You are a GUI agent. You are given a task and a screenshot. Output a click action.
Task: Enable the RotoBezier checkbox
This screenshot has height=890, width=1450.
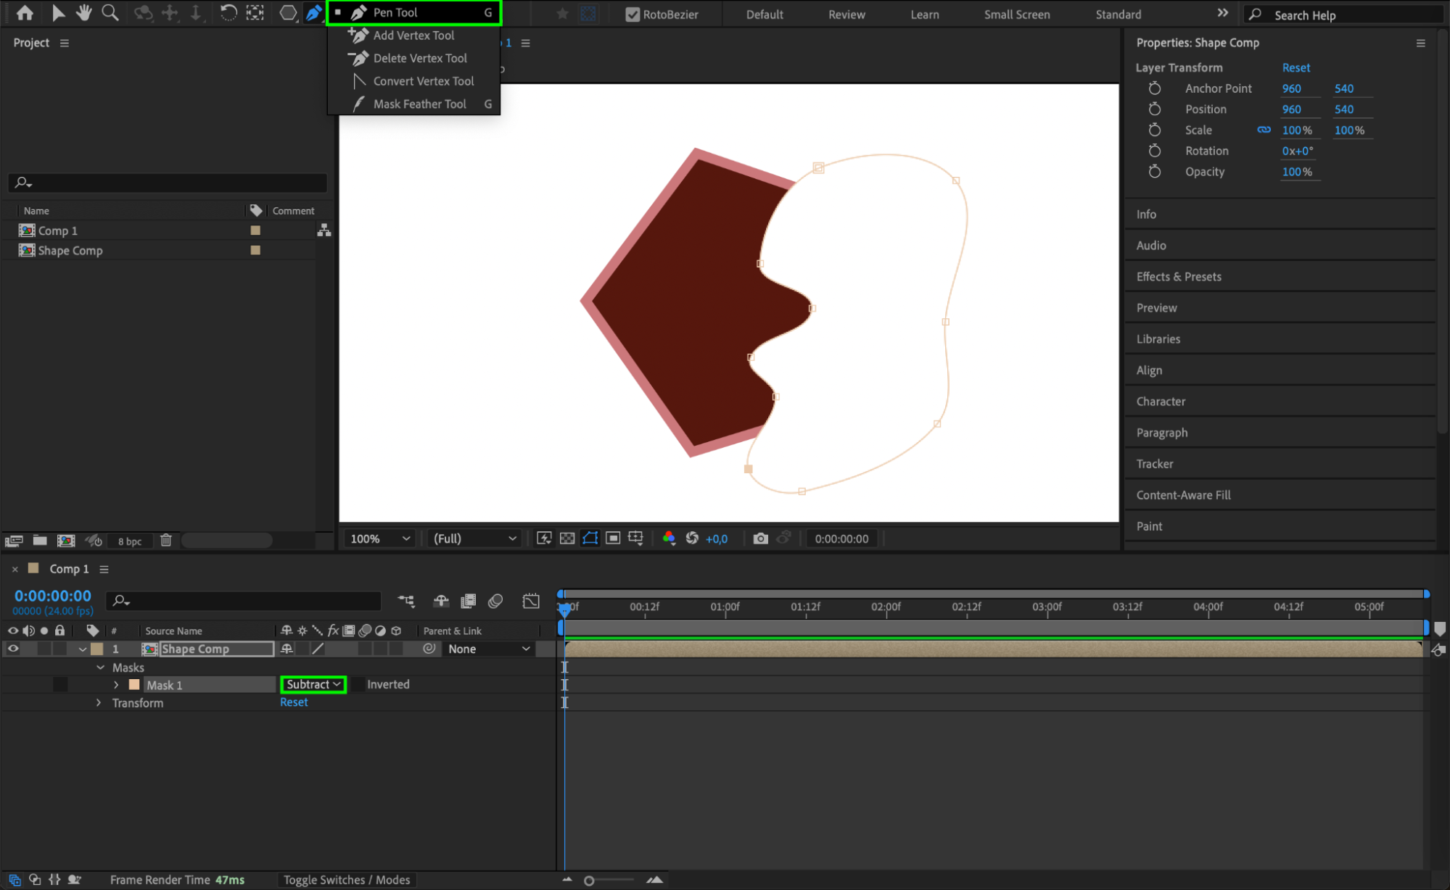(x=633, y=14)
